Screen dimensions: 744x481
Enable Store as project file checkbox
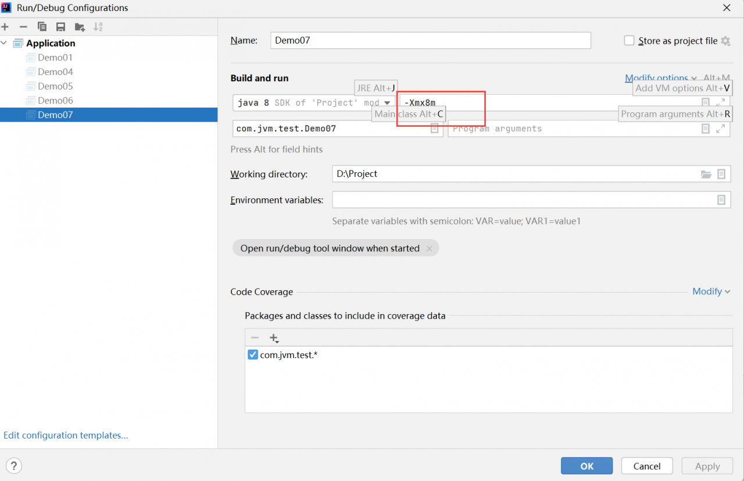[629, 41]
